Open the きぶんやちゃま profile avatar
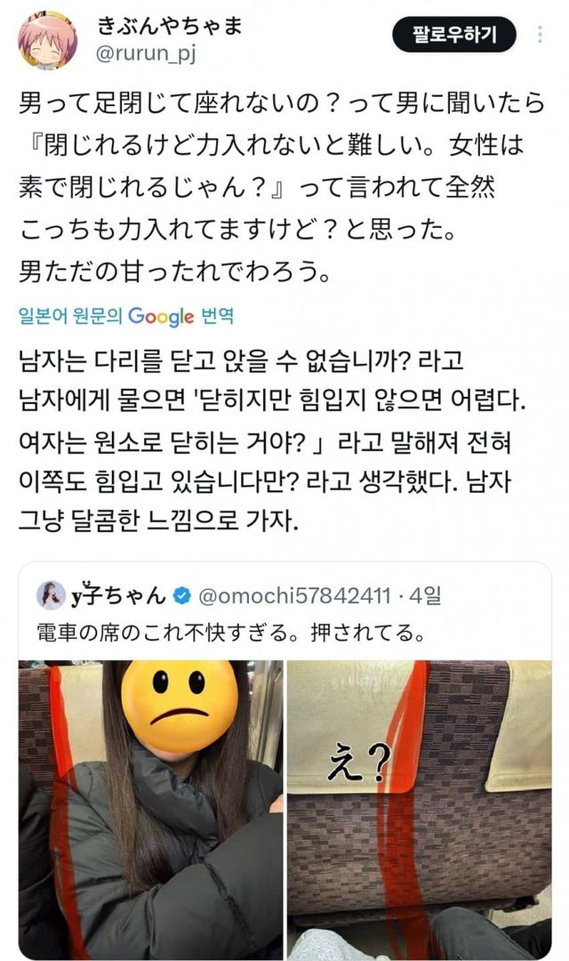 [48, 40]
